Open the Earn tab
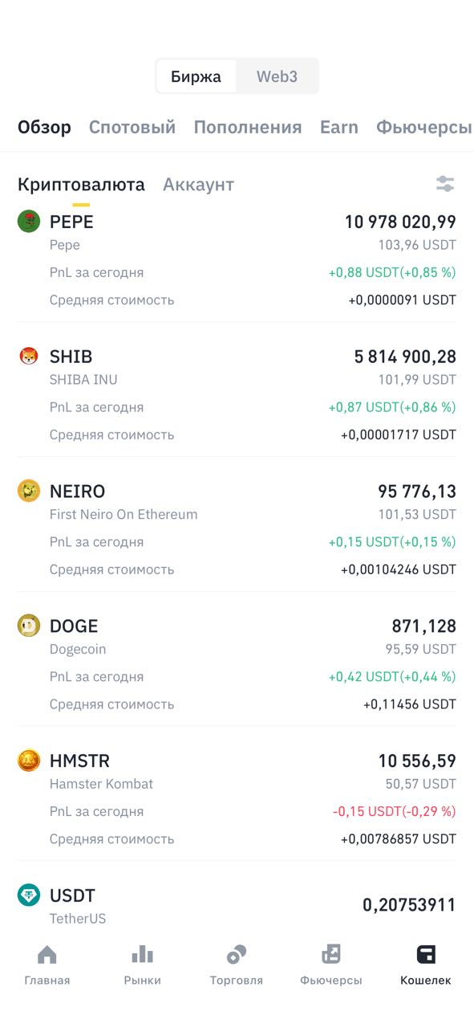 click(x=339, y=127)
